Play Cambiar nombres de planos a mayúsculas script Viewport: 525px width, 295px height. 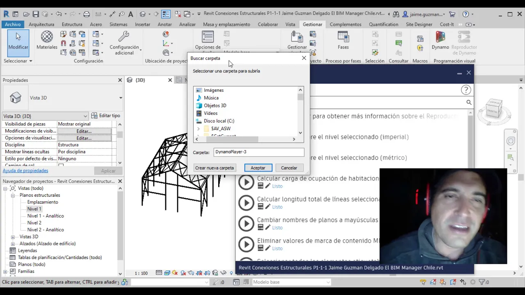tap(247, 224)
